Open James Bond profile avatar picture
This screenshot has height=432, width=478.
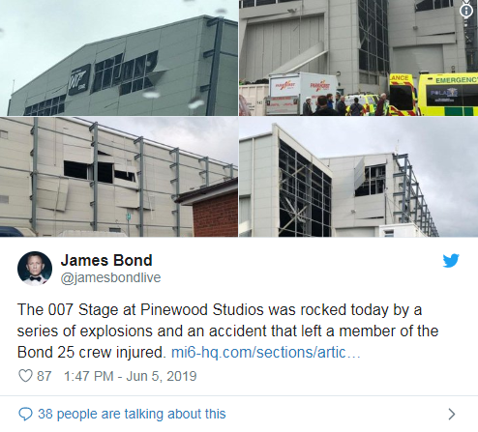(35, 269)
